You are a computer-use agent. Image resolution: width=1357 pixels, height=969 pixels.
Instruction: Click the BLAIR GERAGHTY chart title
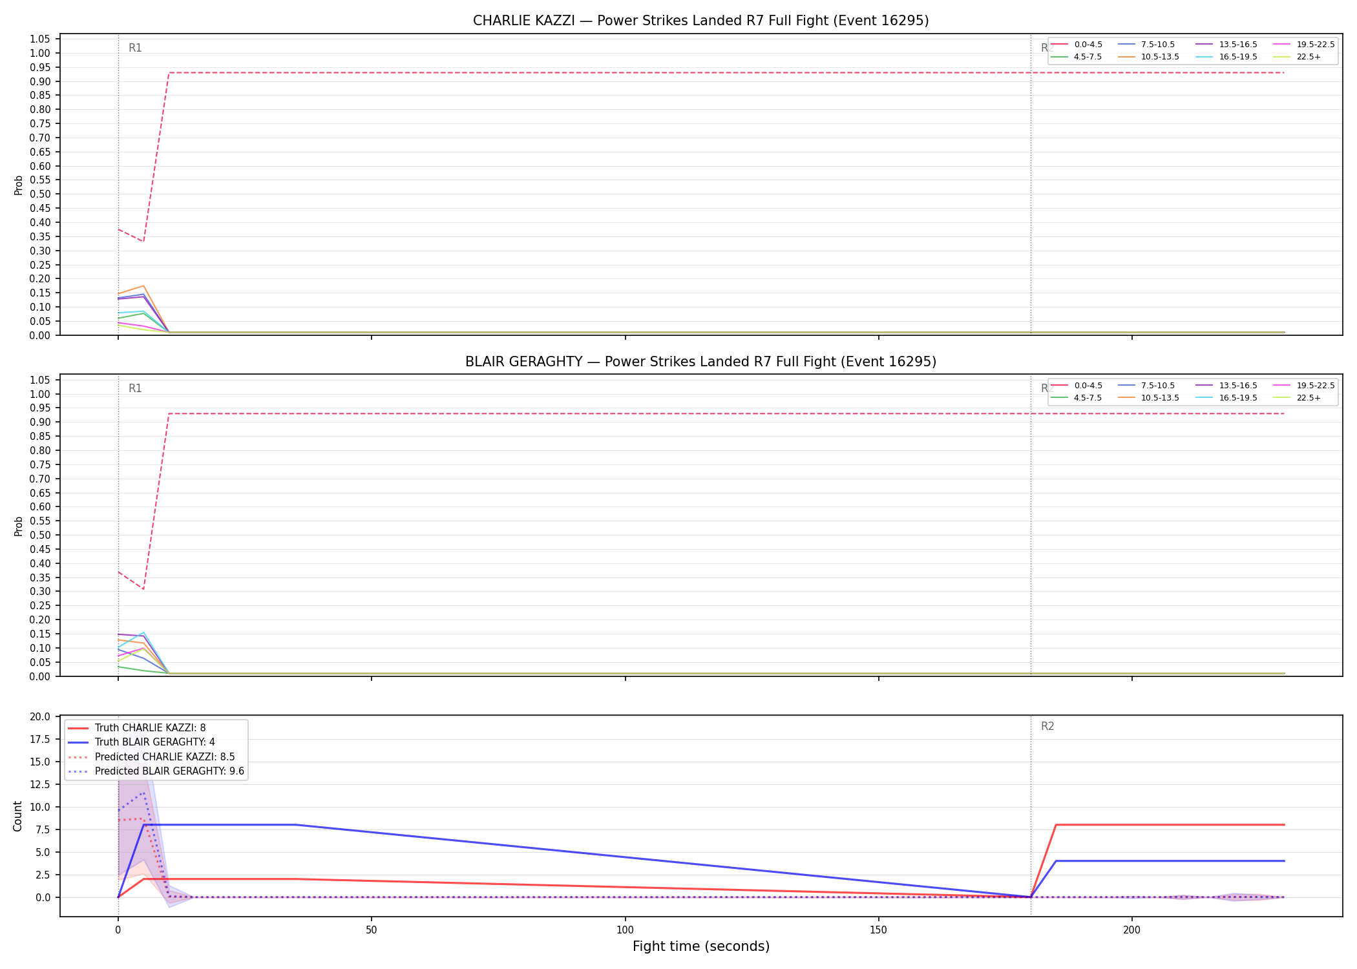click(x=701, y=362)
